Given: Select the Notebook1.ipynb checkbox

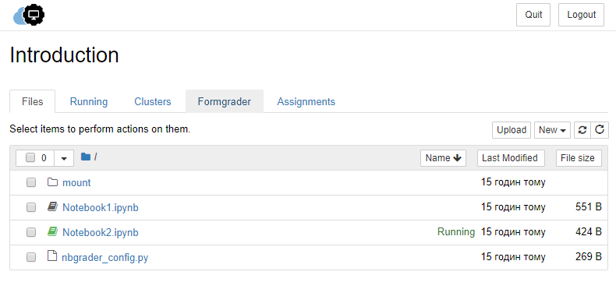Looking at the screenshot, I should point(31,207).
